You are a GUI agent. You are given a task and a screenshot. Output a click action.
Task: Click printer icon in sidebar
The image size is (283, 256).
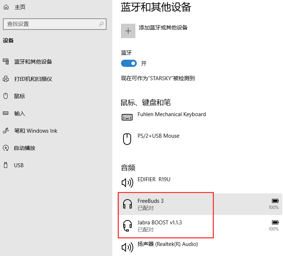click(x=6, y=79)
